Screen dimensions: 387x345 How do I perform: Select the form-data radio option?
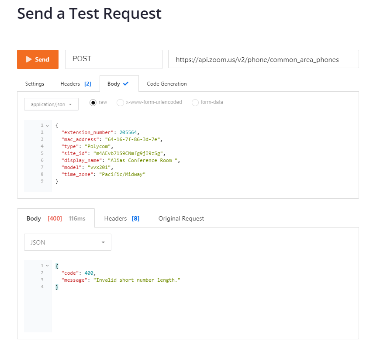click(x=195, y=103)
